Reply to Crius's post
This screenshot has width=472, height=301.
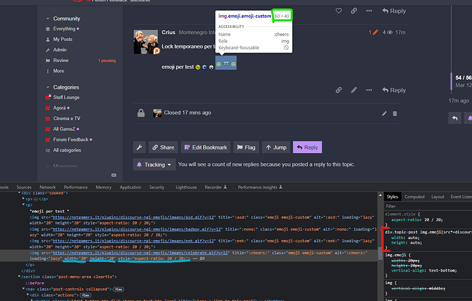[394, 90]
